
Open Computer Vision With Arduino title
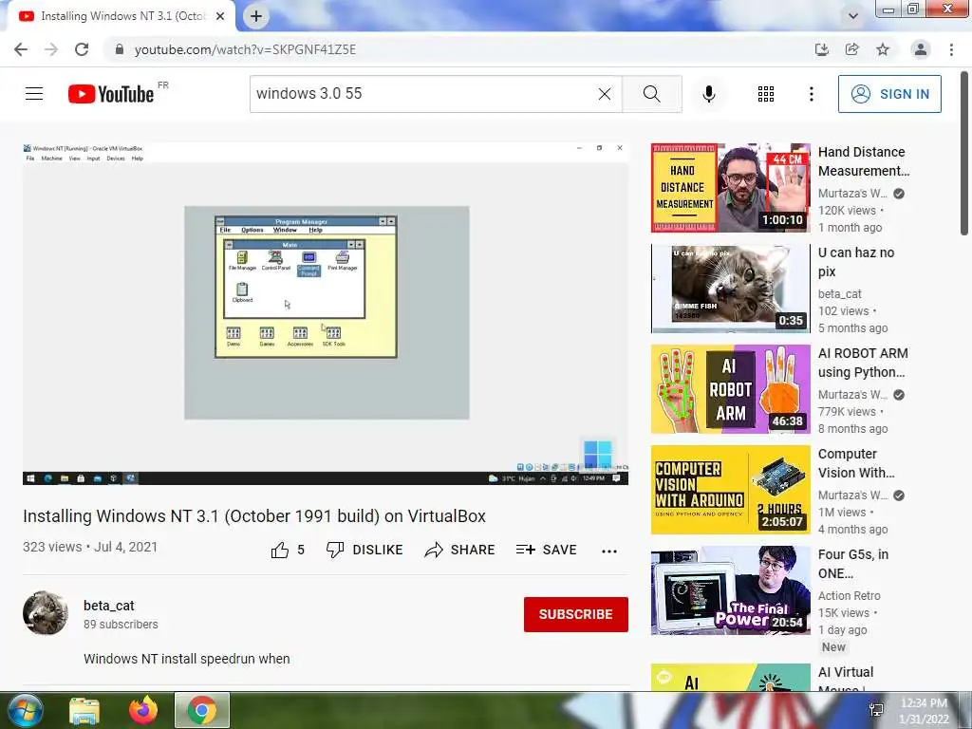coord(856,463)
